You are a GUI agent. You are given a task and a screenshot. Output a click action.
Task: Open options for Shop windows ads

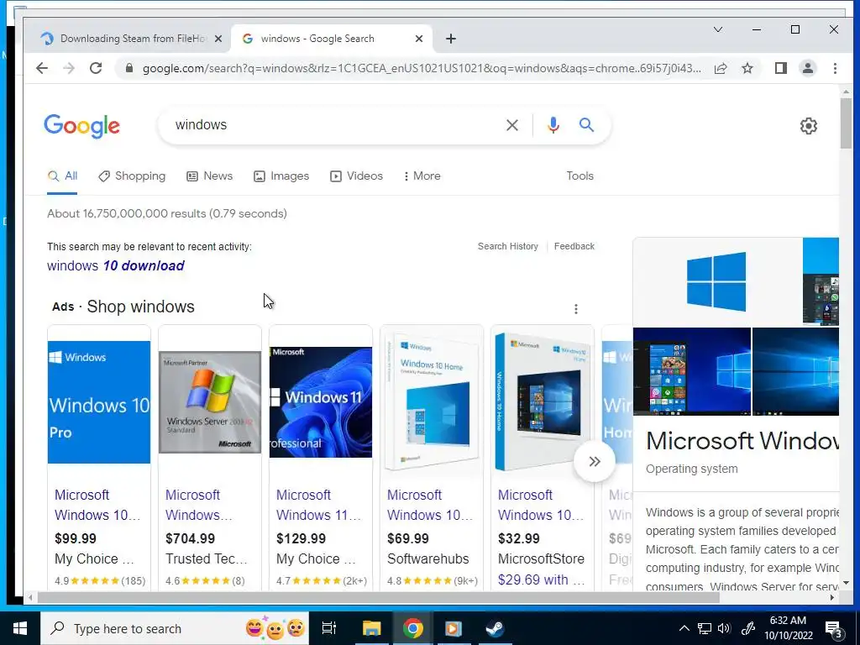[x=576, y=309]
